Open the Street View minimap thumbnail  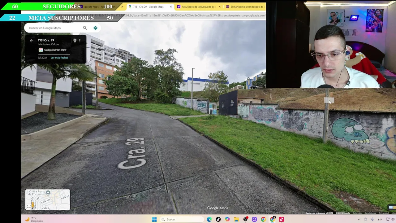pyautogui.click(x=48, y=200)
